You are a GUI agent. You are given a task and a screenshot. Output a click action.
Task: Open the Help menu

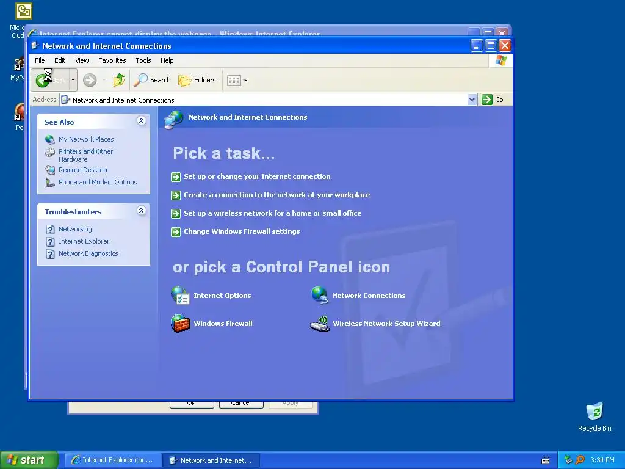click(x=167, y=60)
